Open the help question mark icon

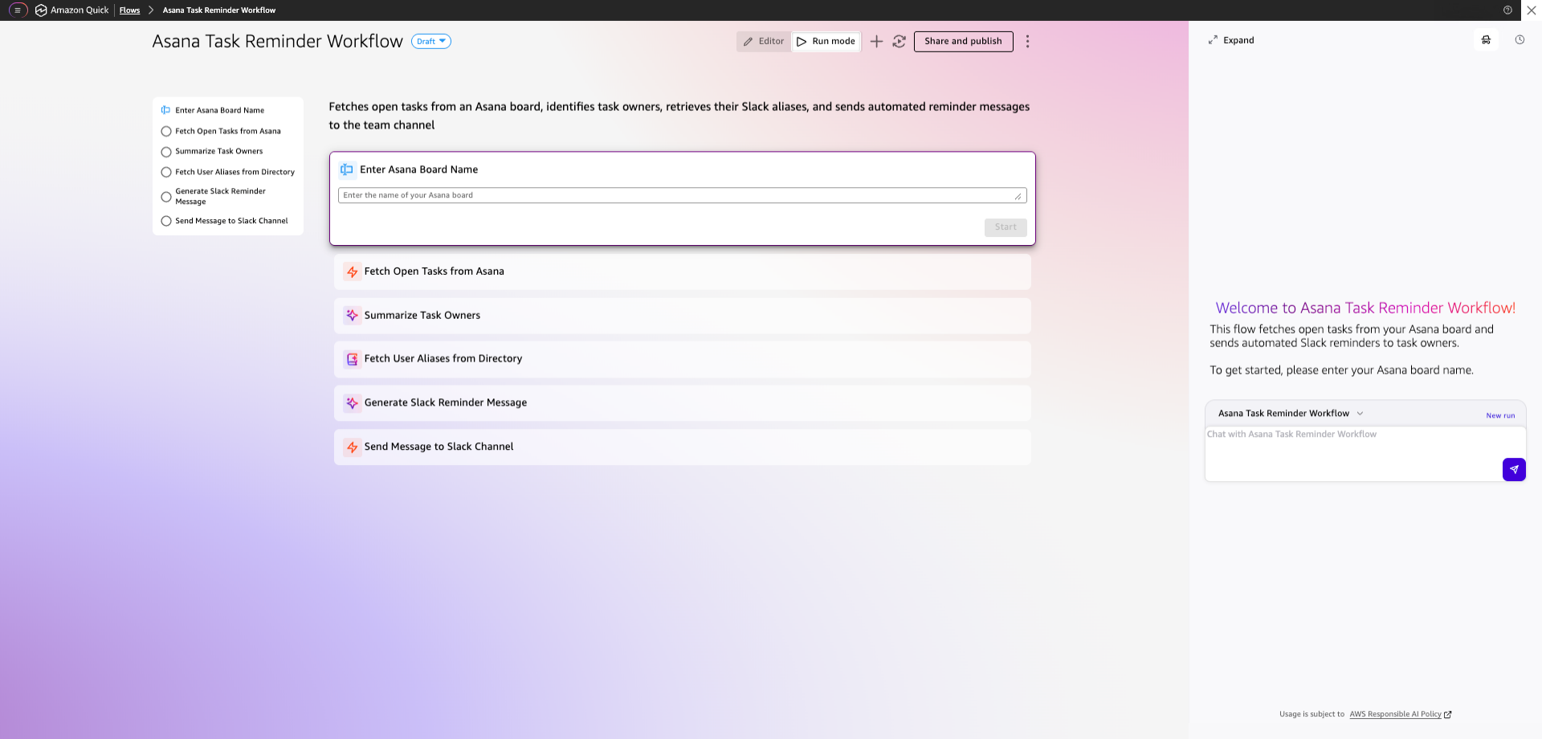coord(1507,10)
